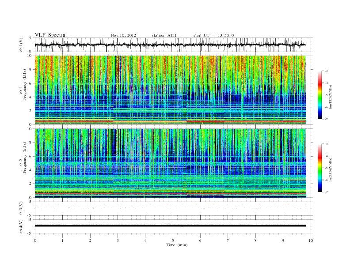Click the 5 V tick of ch.4 panel
Image resolution: width=350 pixels, height=270 pixels.
(30, 220)
